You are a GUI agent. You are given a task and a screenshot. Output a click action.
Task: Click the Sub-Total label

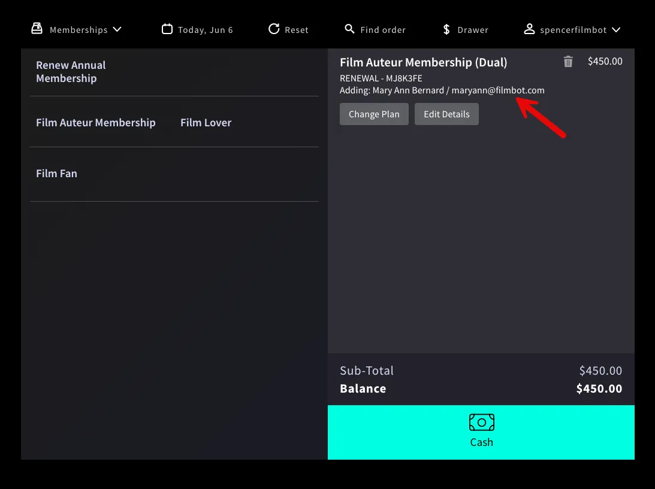click(x=367, y=370)
